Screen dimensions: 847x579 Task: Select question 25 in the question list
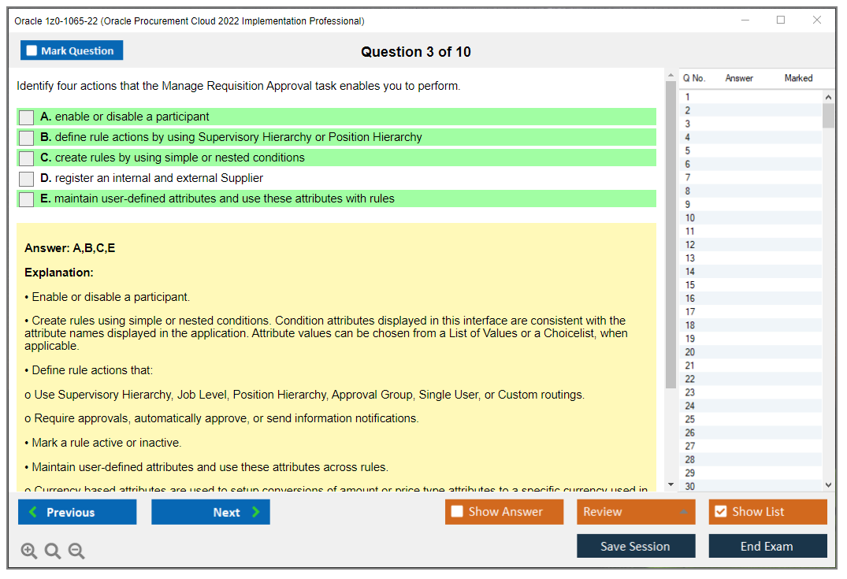tap(690, 419)
